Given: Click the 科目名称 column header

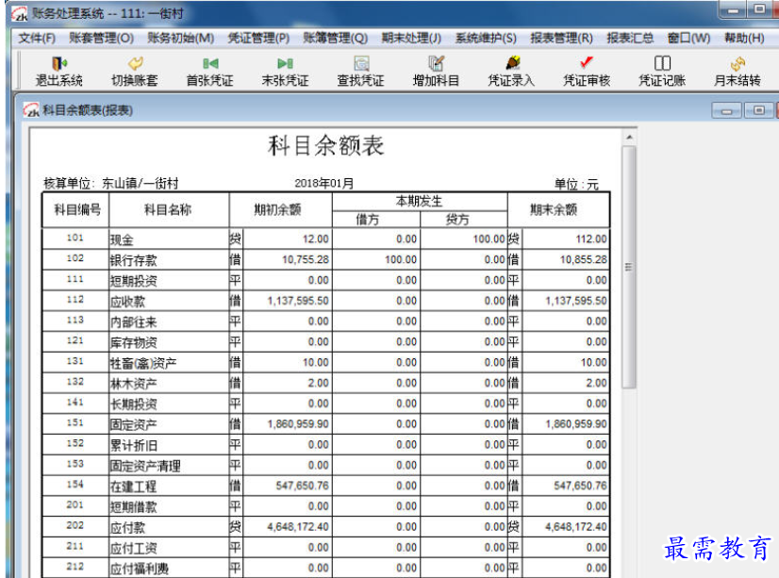Looking at the screenshot, I should point(169,210).
